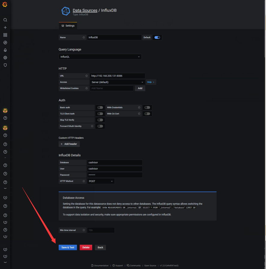Select the Settings tab

(x=68, y=26)
